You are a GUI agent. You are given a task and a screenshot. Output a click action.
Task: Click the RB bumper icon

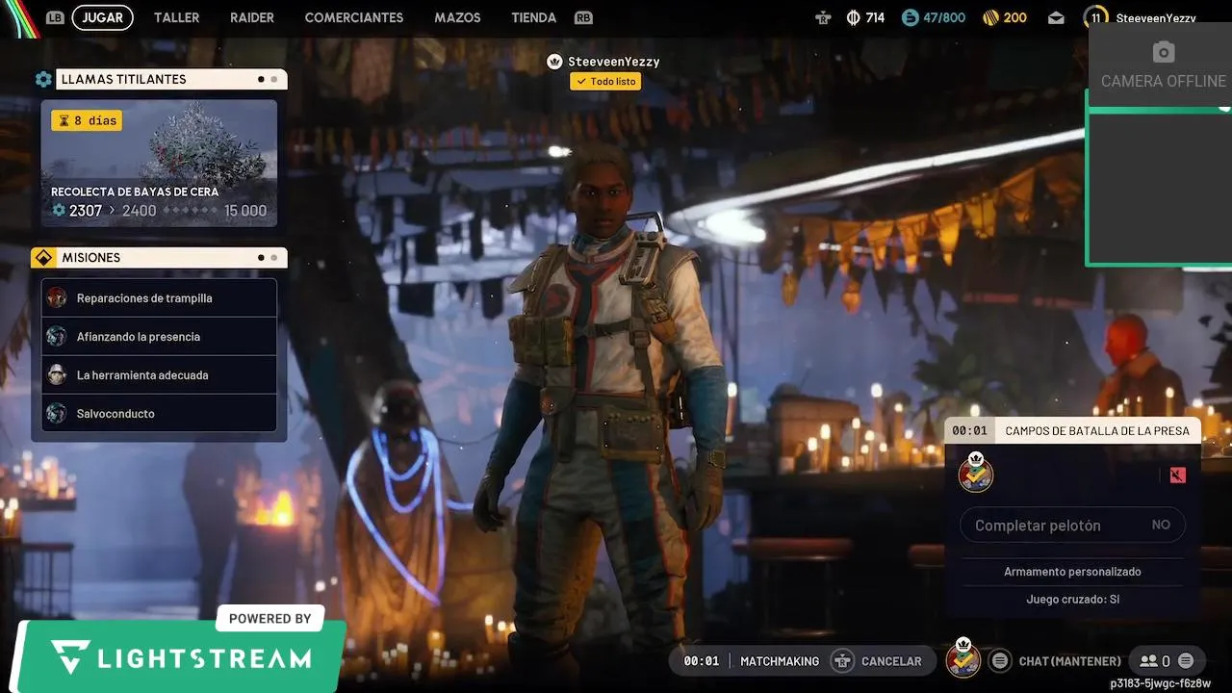pos(583,17)
